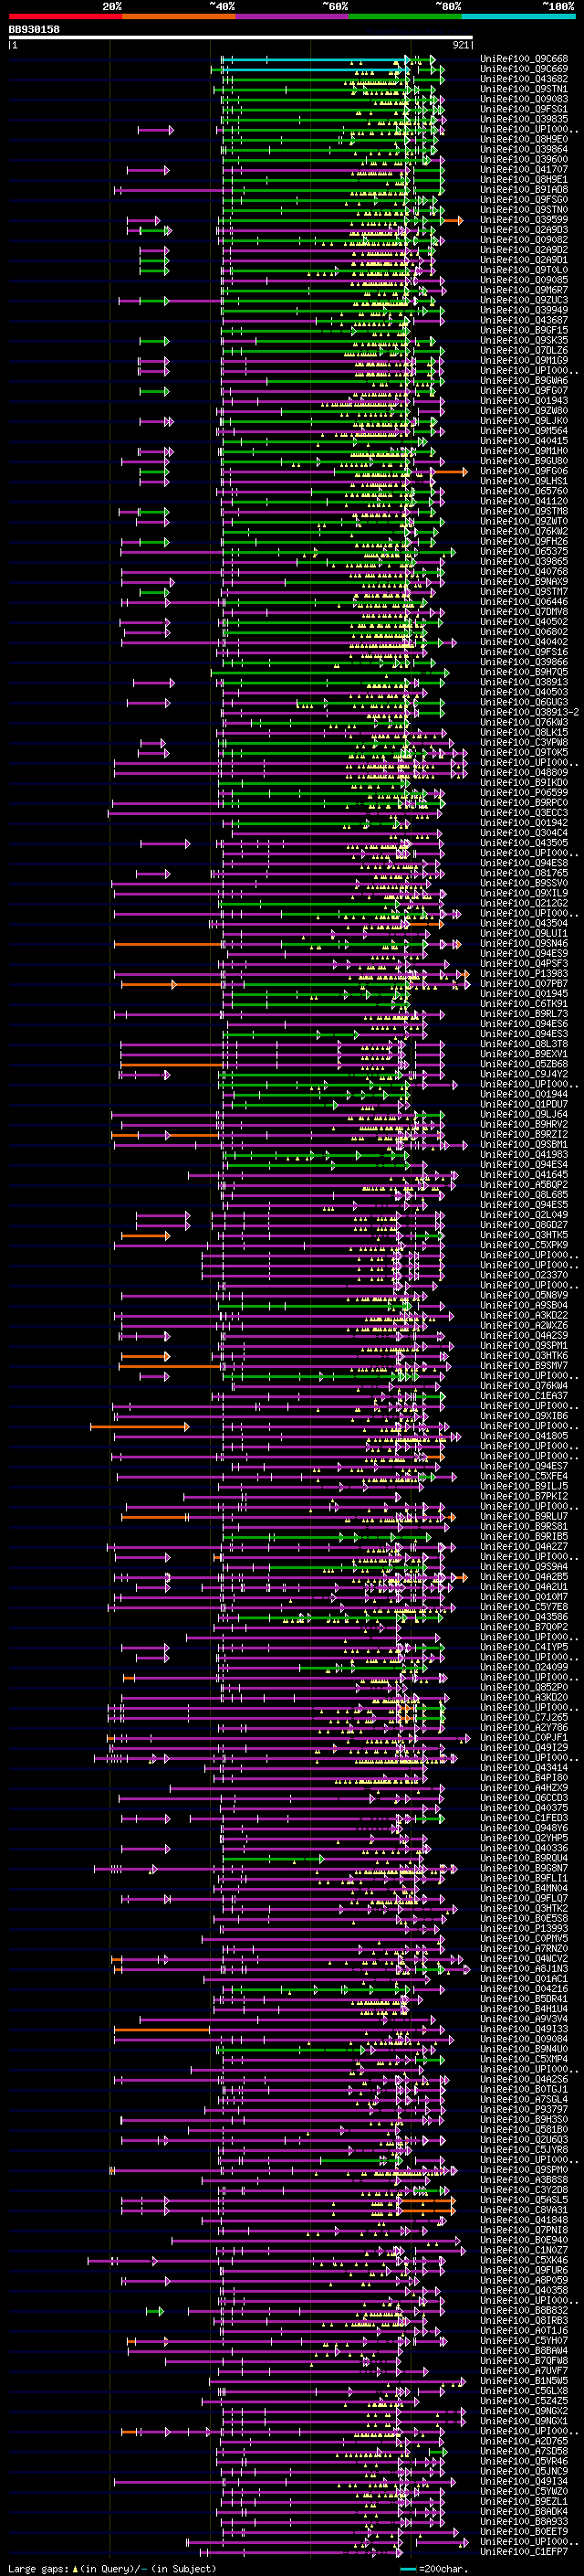584x2576 pixels.
Task: Select row label UniRef100_Q7DMV8
Action: pyautogui.click(x=524, y=612)
